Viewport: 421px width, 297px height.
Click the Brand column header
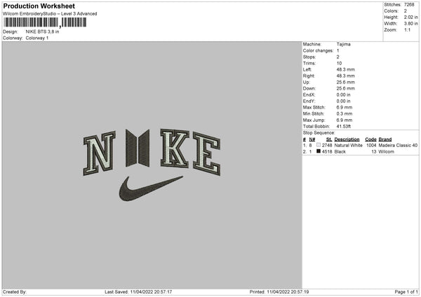point(385,139)
